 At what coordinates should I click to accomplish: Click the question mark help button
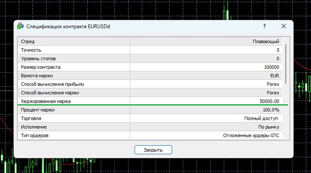pos(264,26)
